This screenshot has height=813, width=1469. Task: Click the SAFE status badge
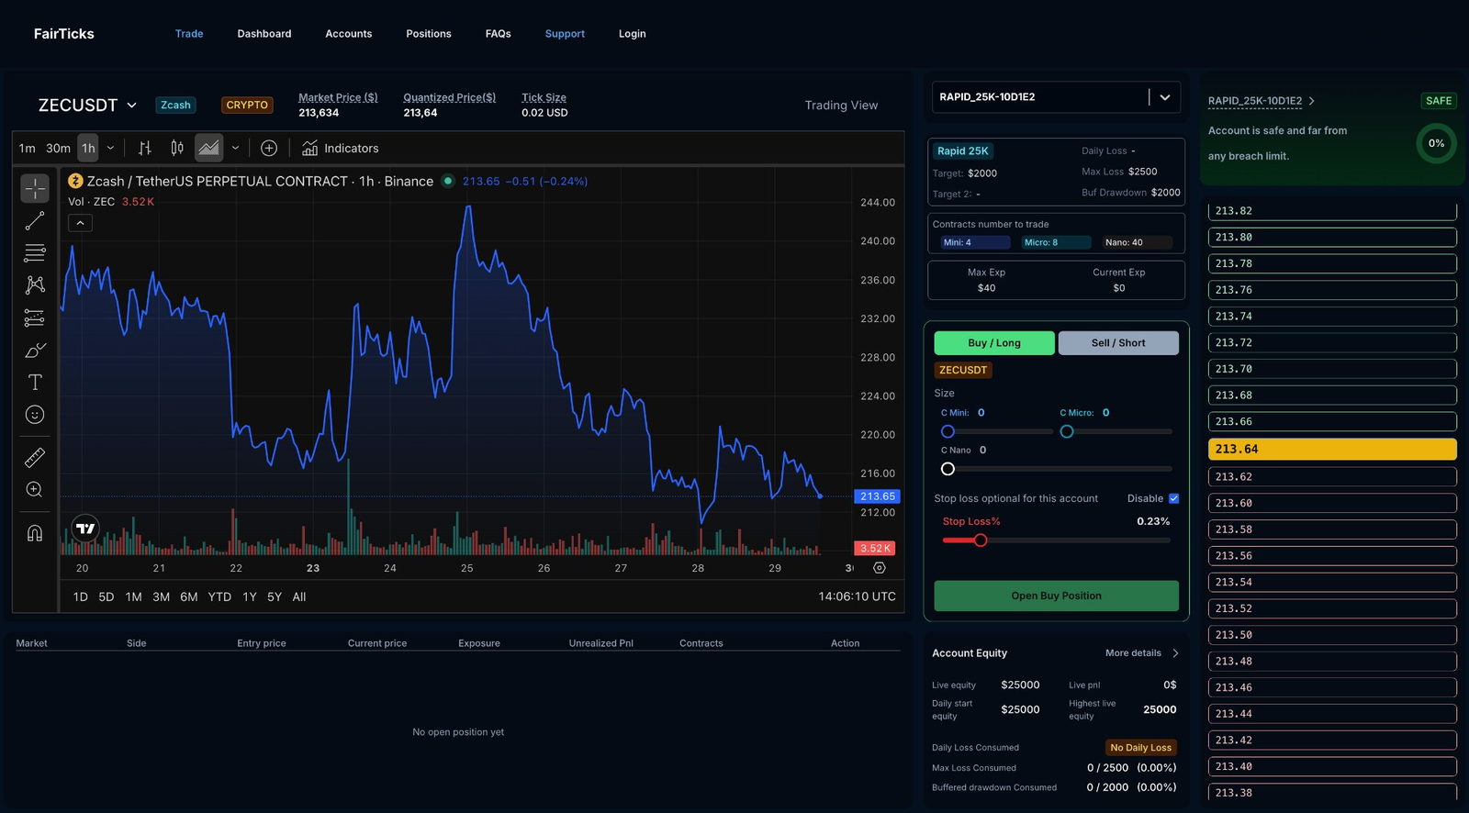pos(1439,101)
